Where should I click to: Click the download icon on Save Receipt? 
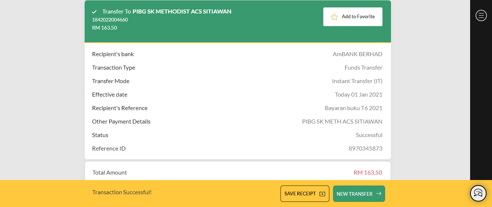322,194
